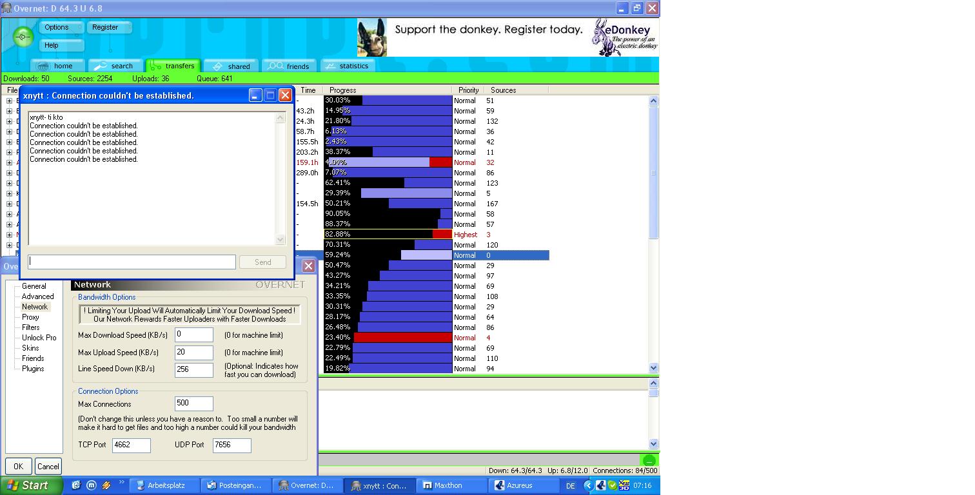Click the chat message input field

[x=132, y=262]
